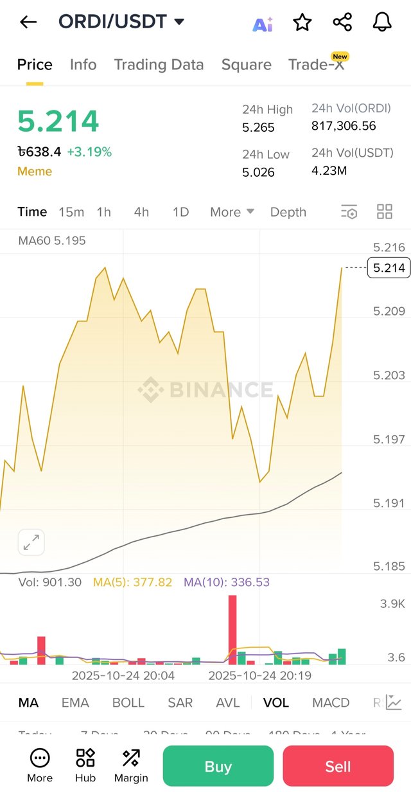Add ORDI/USDT to favorites with star
The image size is (411, 802).
[302, 22]
